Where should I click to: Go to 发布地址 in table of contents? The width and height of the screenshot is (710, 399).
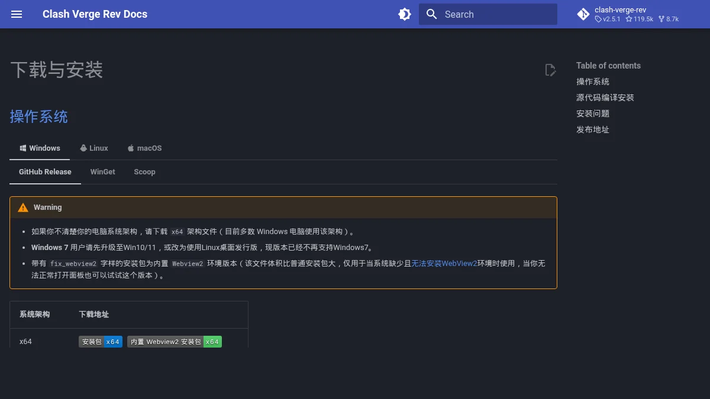click(593, 129)
